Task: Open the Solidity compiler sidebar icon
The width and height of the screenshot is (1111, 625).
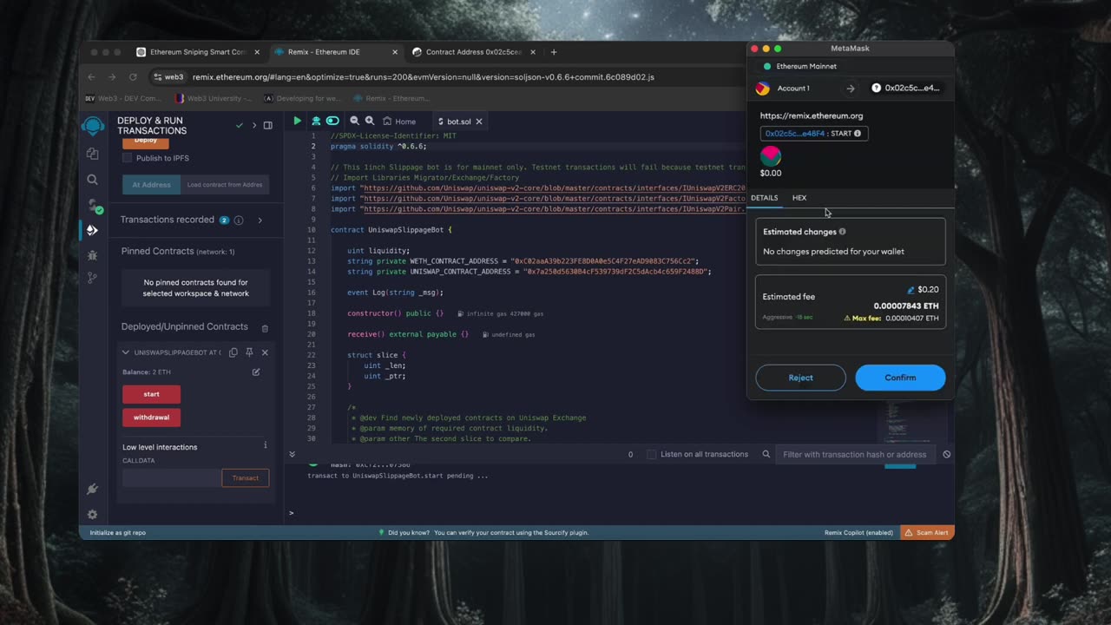Action: (93, 205)
